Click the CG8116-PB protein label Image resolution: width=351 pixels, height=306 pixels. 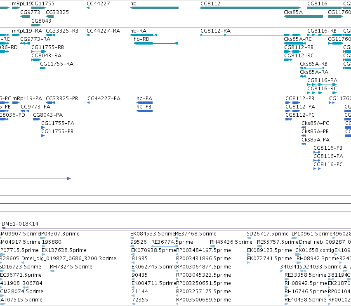click(x=328, y=148)
